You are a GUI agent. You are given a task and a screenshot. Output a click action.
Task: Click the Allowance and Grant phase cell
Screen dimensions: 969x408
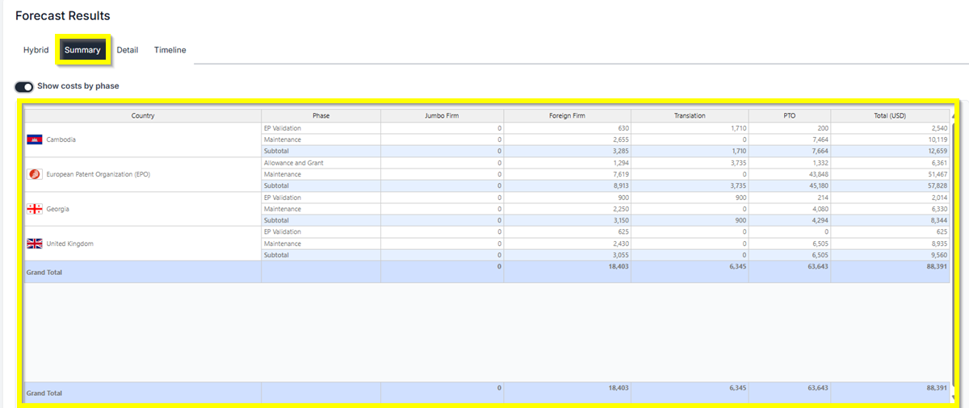(321, 163)
